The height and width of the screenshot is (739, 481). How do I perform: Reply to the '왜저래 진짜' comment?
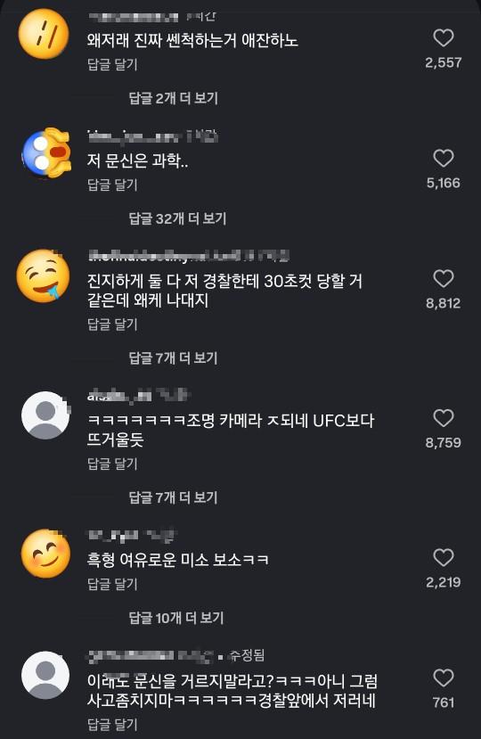pos(112,64)
